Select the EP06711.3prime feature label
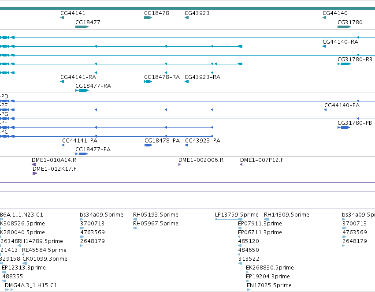375x292 pixels. (260, 232)
